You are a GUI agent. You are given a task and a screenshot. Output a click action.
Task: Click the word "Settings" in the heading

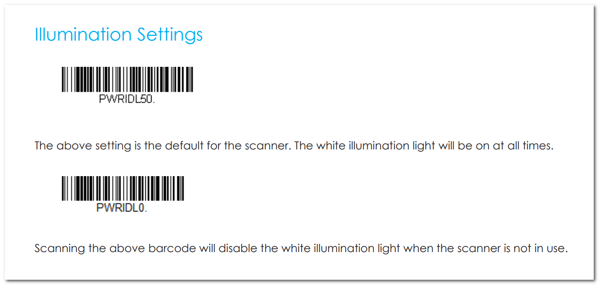(x=170, y=36)
